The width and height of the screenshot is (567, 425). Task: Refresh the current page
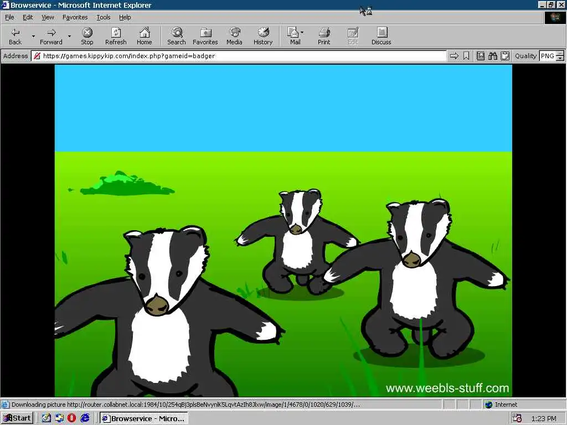coord(116,36)
